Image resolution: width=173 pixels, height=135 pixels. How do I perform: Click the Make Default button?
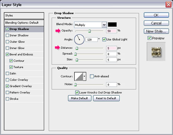80,98
